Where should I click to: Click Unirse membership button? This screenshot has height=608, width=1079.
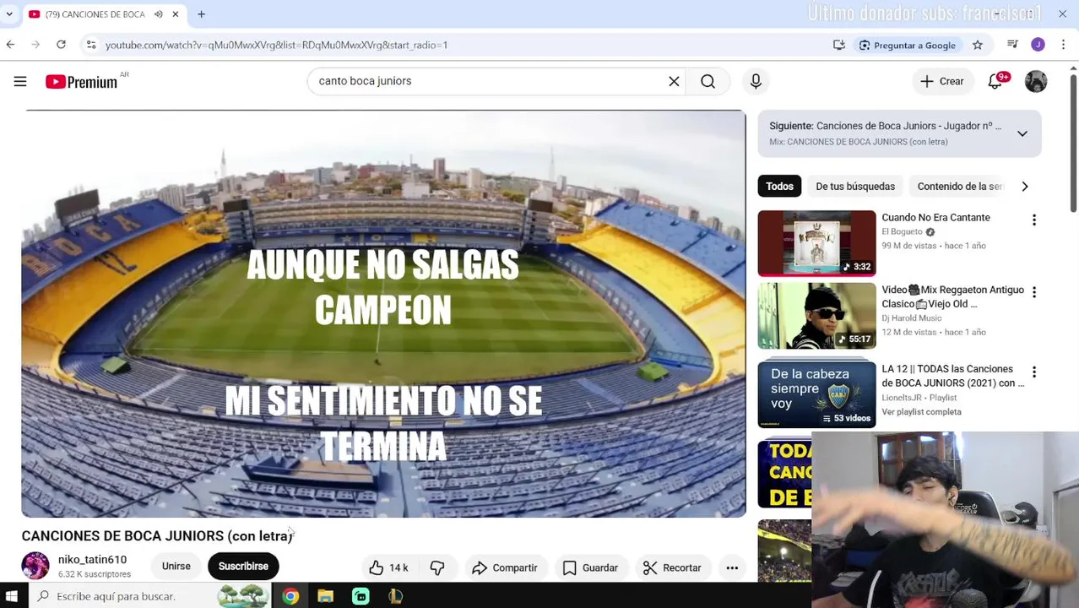(176, 567)
